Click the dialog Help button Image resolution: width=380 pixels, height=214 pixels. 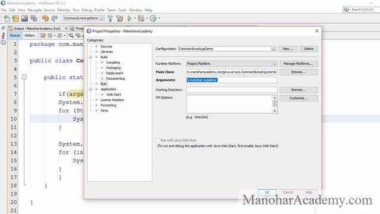309,192
